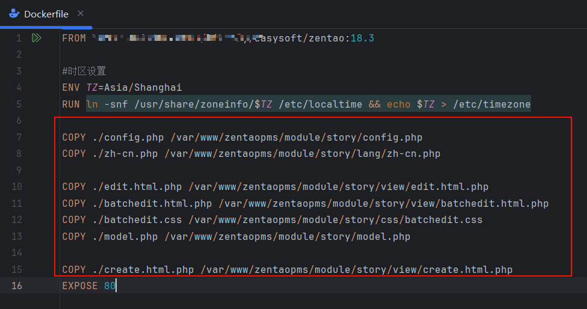Click ./config.php source path

(128, 137)
